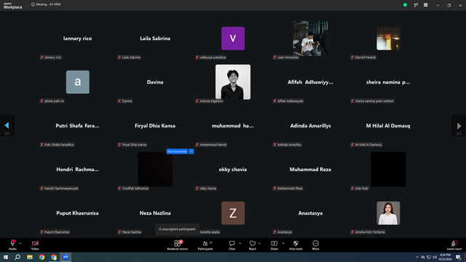The height and width of the screenshot is (262, 466).
Task: Select Cholifah lutfunnisa dark video tile
Action: 155,170
